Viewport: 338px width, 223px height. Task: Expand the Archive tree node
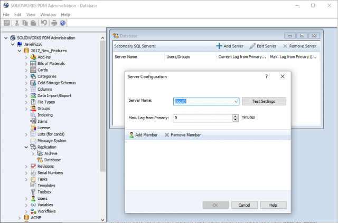[x=33, y=154]
